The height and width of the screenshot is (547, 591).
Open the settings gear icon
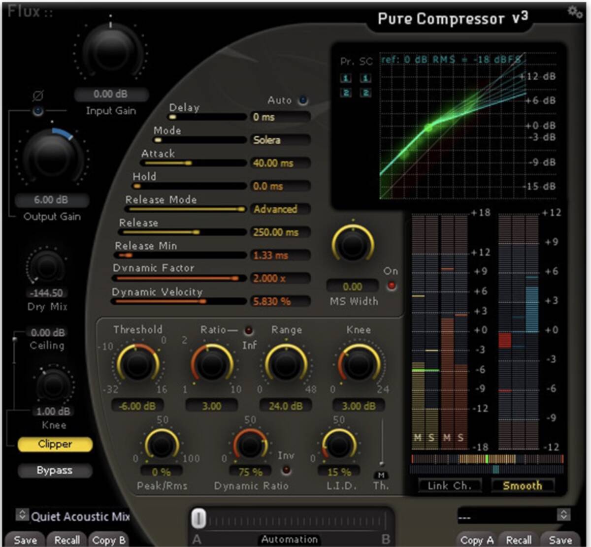pos(575,11)
